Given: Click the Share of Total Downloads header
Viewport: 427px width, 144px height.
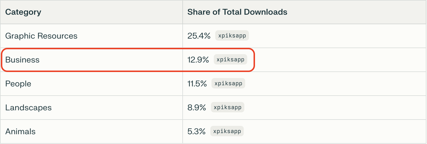Looking at the screenshot, I should (237, 12).
